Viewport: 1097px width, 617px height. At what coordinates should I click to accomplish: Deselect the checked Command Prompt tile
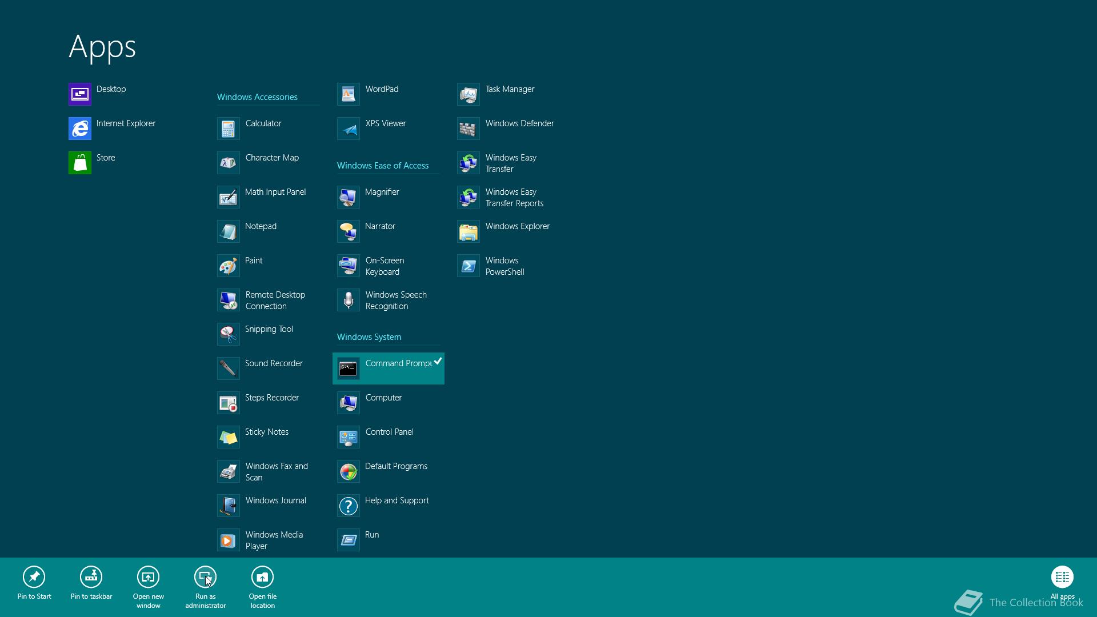[x=389, y=368]
